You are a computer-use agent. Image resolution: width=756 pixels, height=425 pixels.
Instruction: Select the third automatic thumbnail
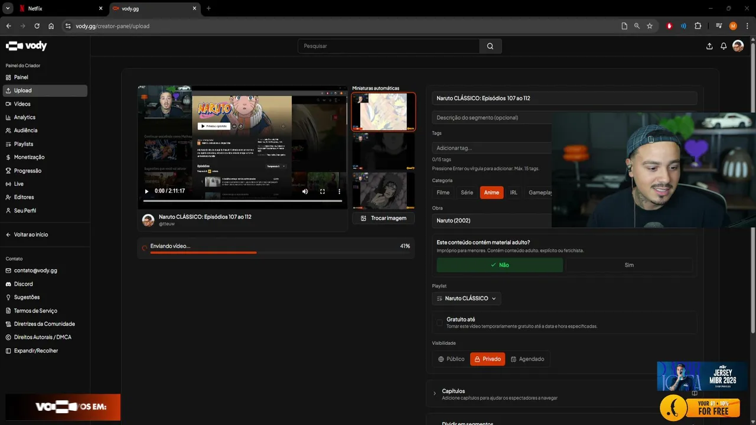click(383, 190)
